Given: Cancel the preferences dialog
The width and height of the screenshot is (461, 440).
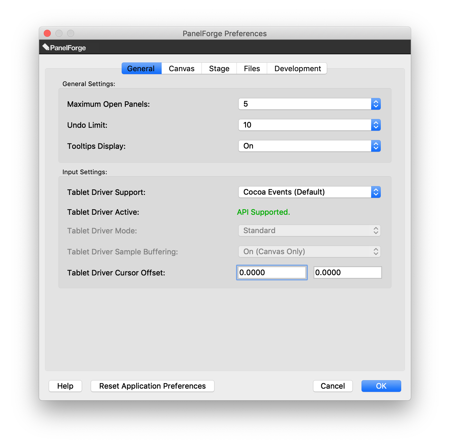Looking at the screenshot, I should (x=333, y=386).
